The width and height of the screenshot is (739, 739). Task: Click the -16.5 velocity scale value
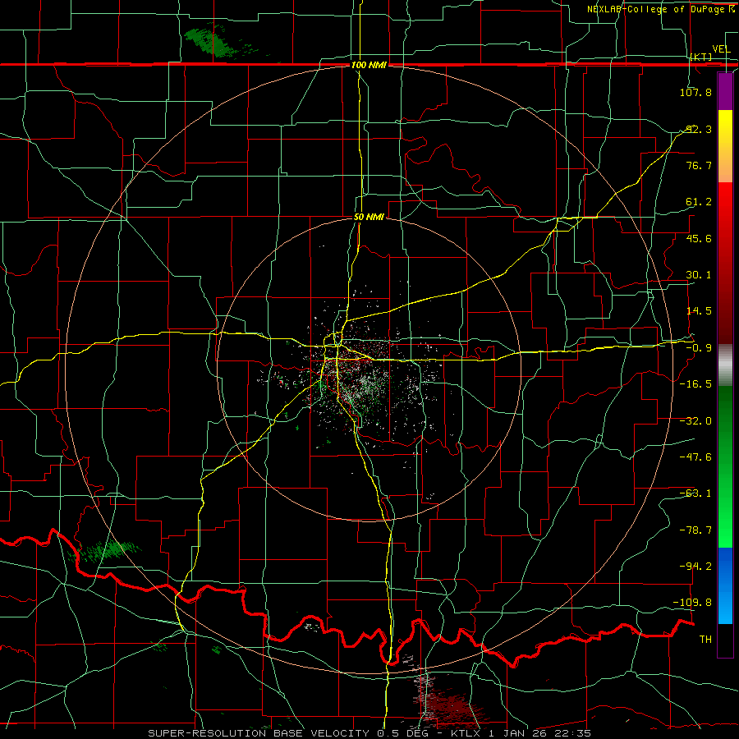(x=695, y=384)
